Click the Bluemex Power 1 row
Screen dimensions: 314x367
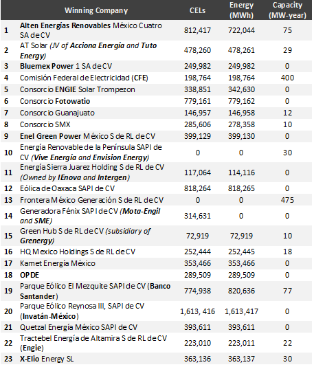(156, 66)
